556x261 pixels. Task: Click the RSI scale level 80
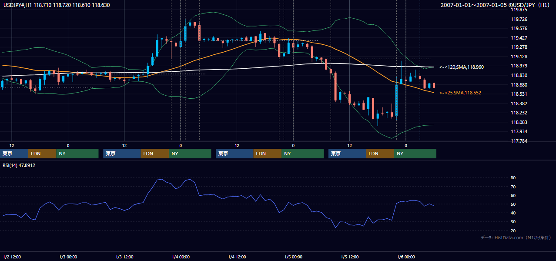click(x=513, y=178)
